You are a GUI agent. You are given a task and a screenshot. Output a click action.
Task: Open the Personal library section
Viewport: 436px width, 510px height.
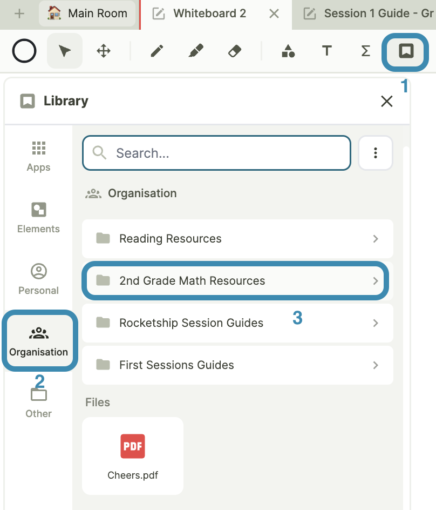coord(38,278)
